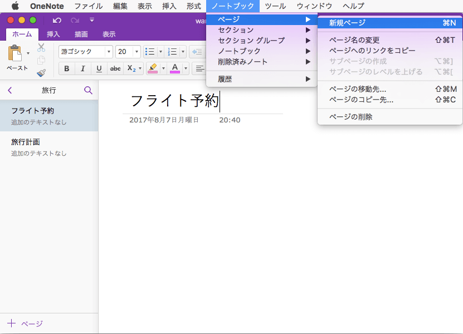Toggle Italic formatting
The height and width of the screenshot is (334, 463).
point(83,68)
